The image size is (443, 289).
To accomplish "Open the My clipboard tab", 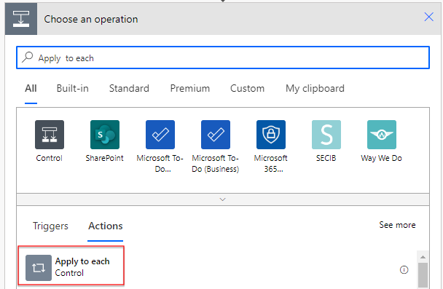I will (x=315, y=88).
